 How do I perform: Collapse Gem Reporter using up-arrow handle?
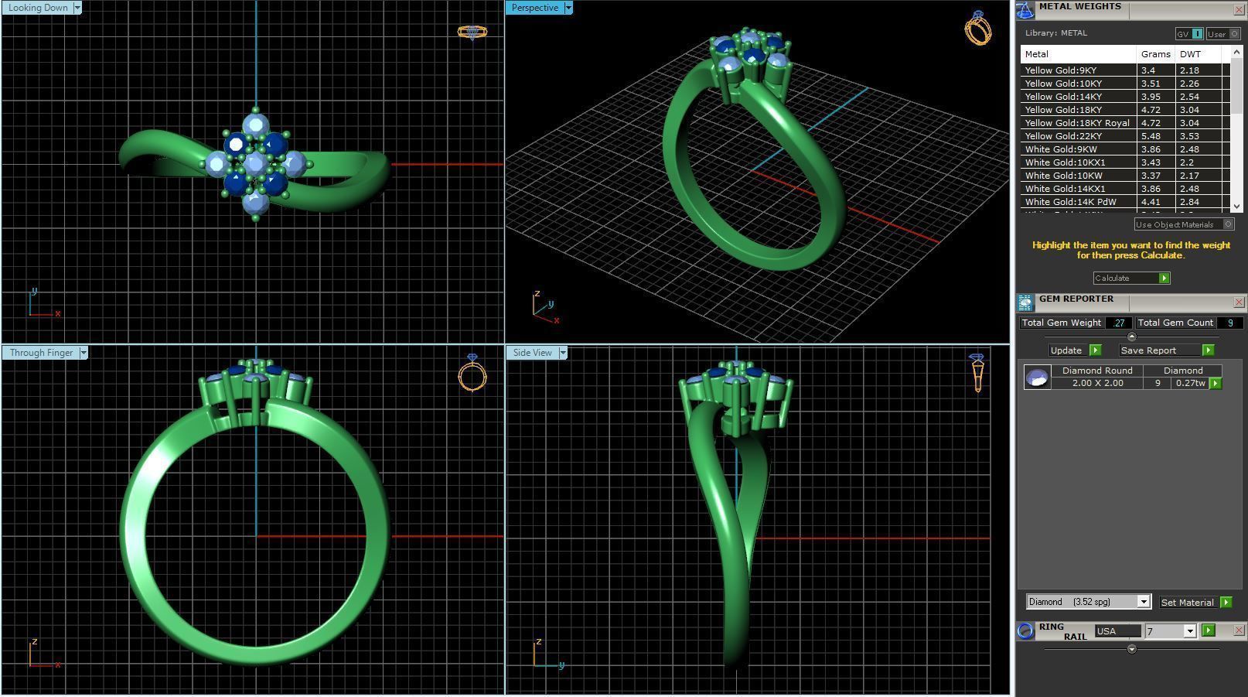pos(1132,337)
